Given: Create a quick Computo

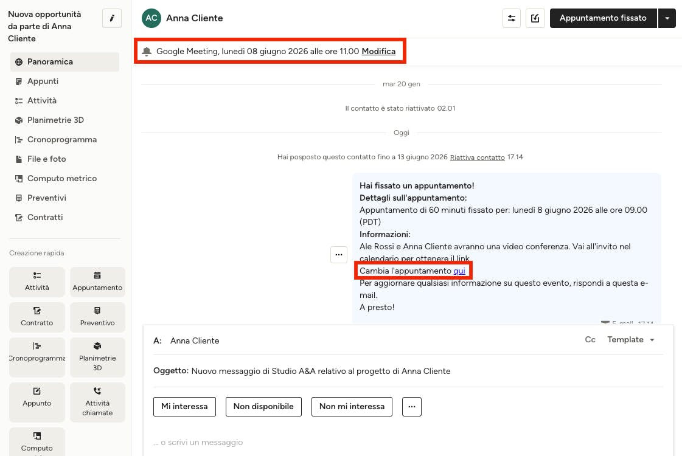Looking at the screenshot, I should 37,441.
